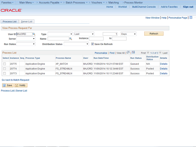Open Process List grid in new window icon
196x147 pixels.
click(128, 52)
